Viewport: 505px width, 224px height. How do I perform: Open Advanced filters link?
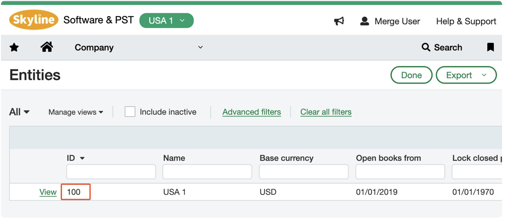252,112
